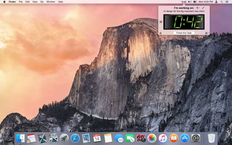Image resolution: width=232 pixels, height=145 pixels.
Task: Open the photo fork-and-knife app in Dock
Action: click(x=53, y=138)
